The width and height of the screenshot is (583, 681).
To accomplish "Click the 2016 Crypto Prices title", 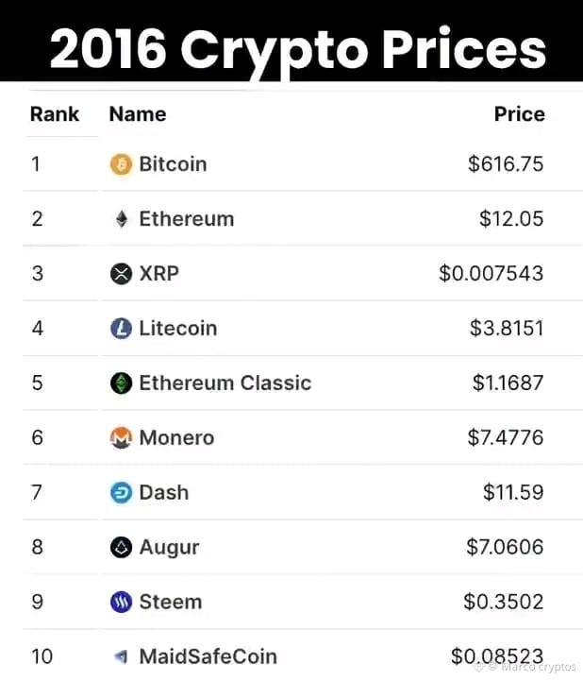I will tap(297, 49).
